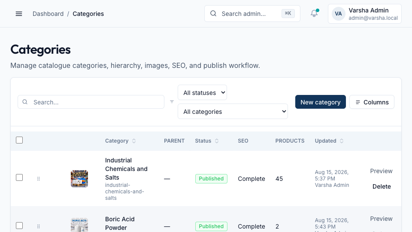412x232 pixels.
Task: Click Categories breadcrumb item
Action: [x=88, y=14]
